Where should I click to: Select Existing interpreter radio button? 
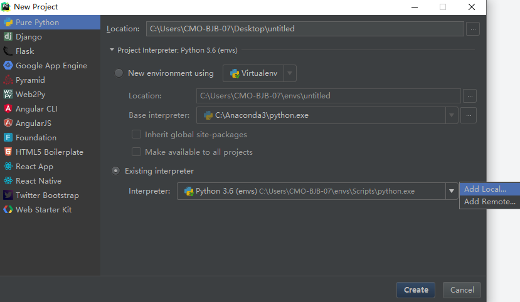click(116, 171)
